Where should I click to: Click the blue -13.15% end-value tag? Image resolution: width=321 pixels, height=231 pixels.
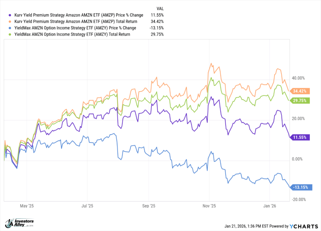302,187
